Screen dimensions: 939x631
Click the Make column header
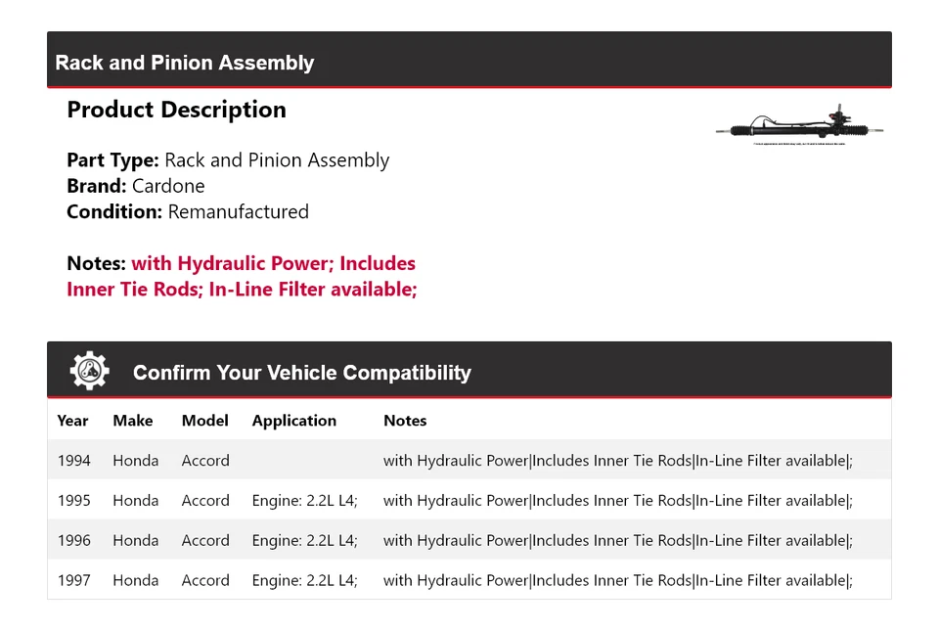[x=133, y=421]
